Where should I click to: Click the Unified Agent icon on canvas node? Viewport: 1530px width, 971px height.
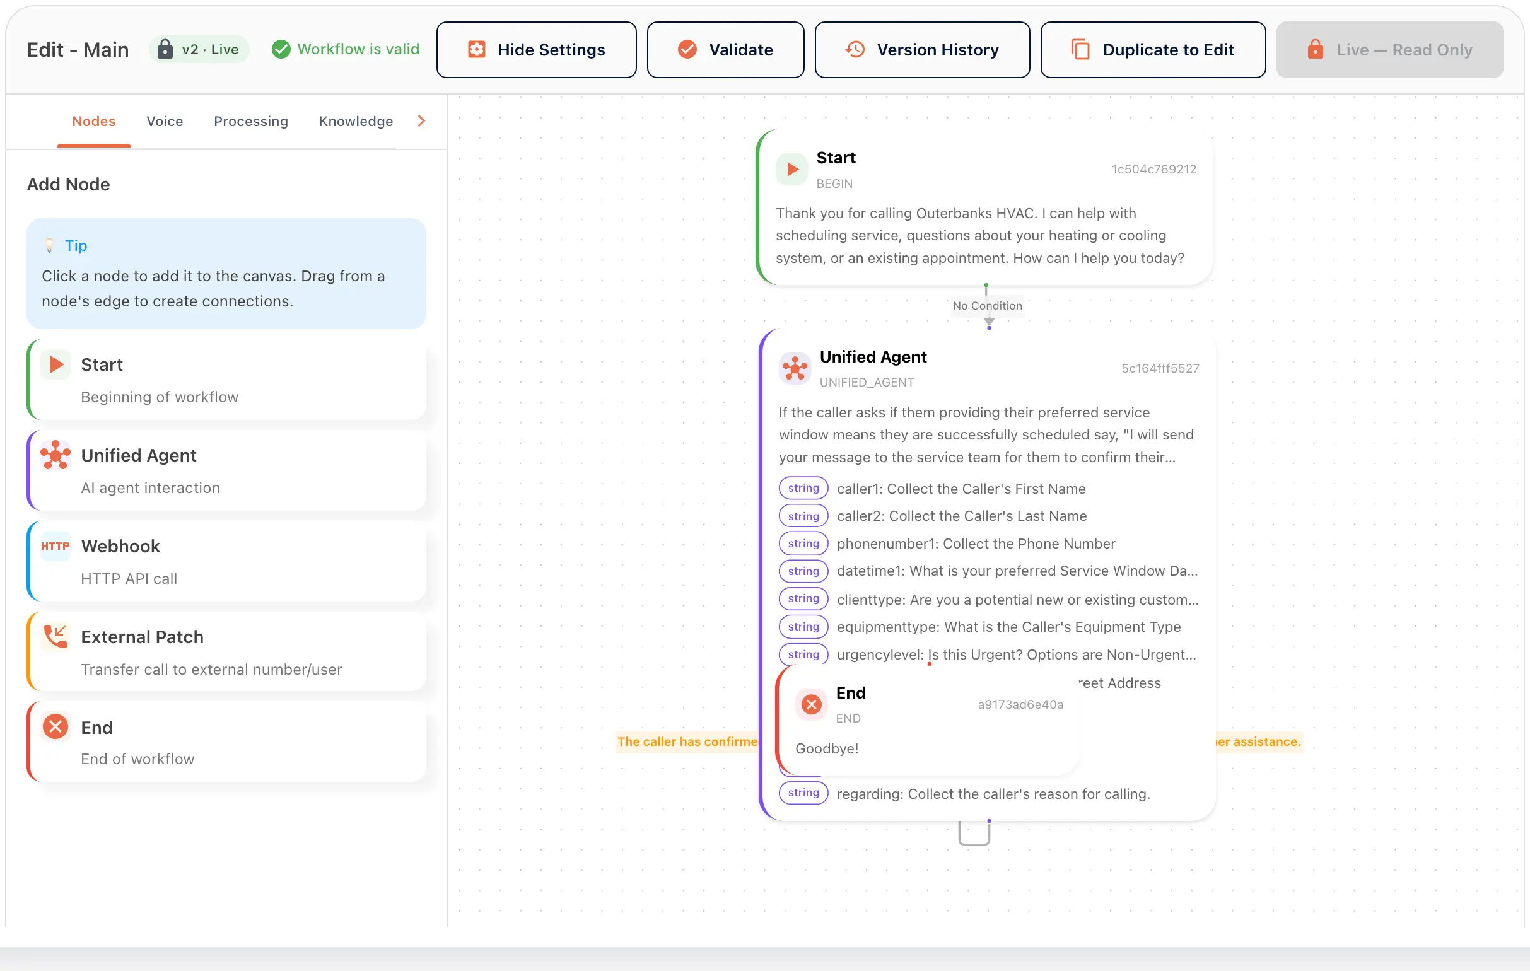[x=795, y=368]
